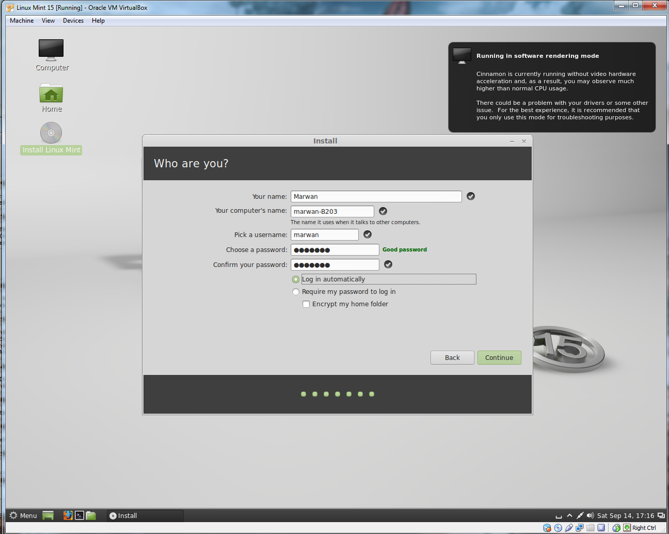Select Require my password to log in

(x=296, y=292)
